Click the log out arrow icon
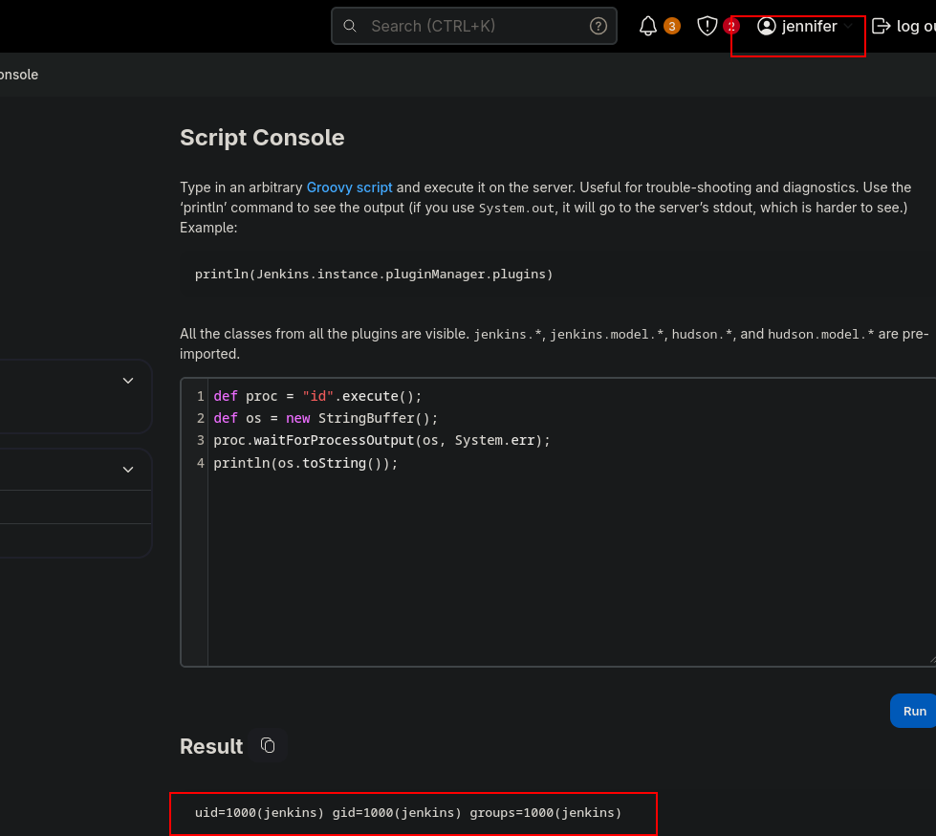This screenshot has height=836, width=936. (x=881, y=27)
